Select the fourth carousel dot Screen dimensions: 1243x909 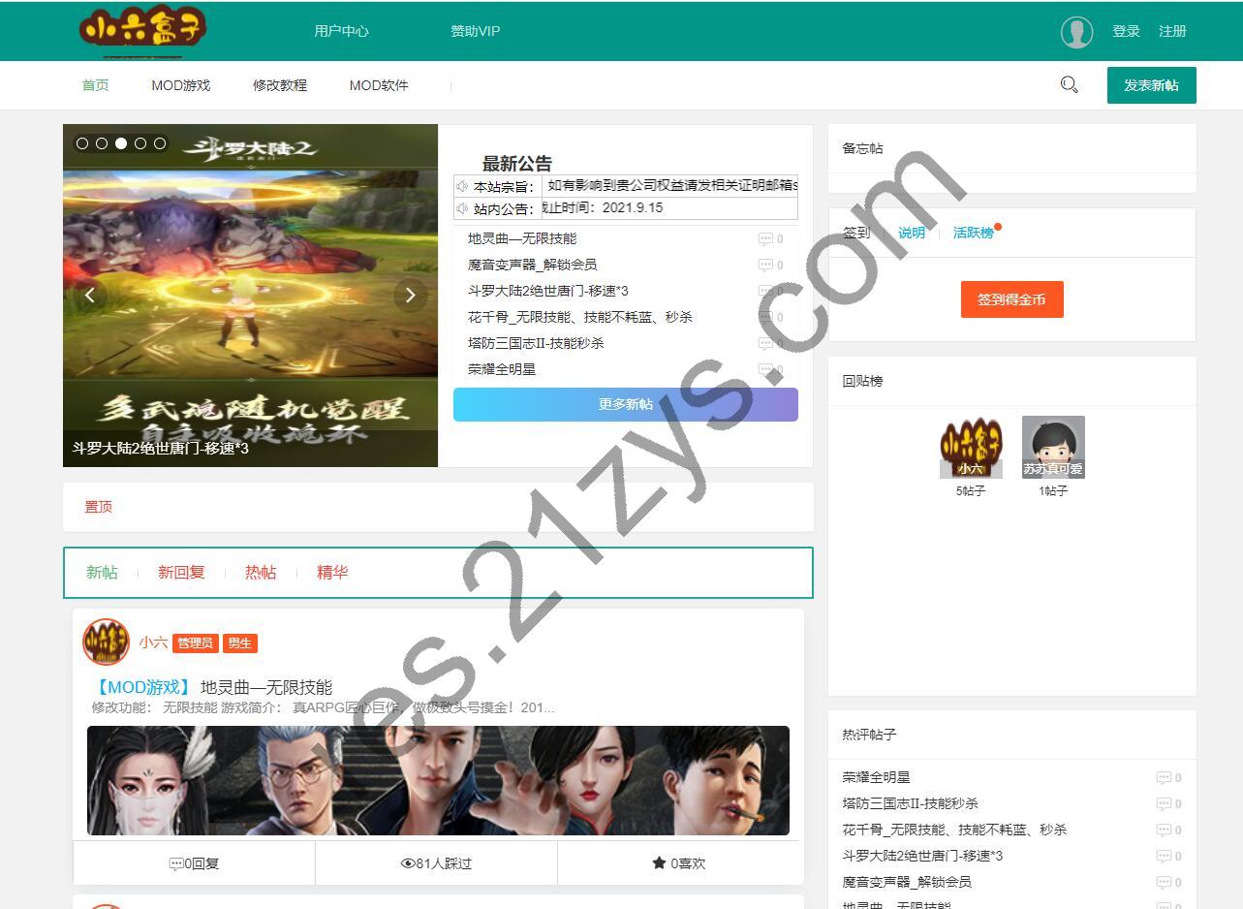(140, 143)
